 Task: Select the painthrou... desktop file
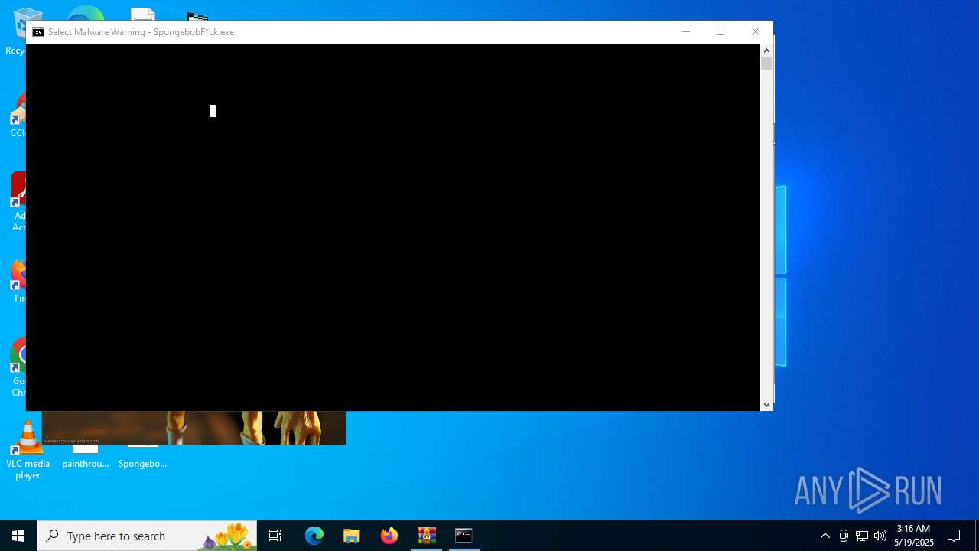coord(85,457)
